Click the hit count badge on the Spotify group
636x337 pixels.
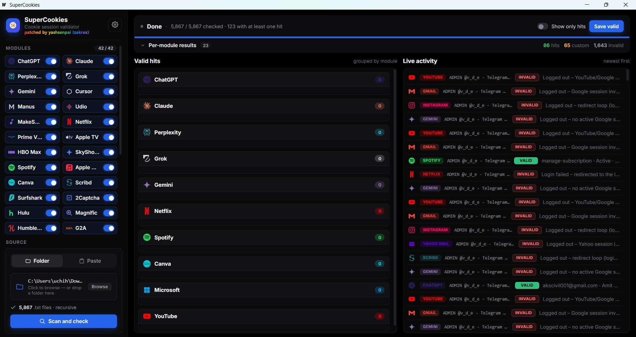click(x=380, y=237)
